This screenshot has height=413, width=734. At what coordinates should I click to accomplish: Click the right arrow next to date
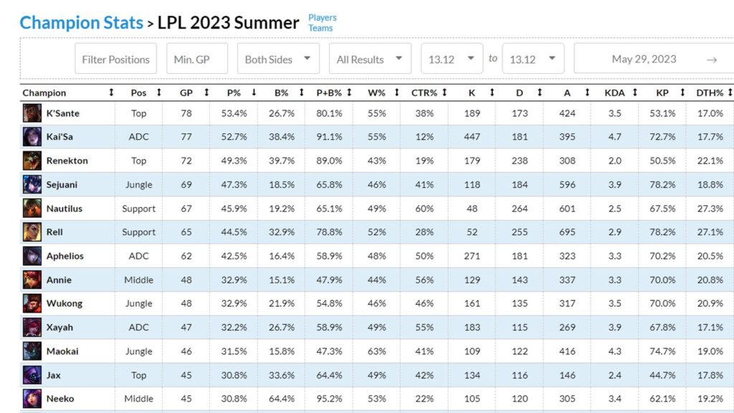pyautogui.click(x=712, y=60)
